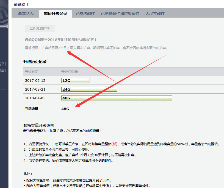Open the 大尺寸邮件 tab

pos(155,13)
